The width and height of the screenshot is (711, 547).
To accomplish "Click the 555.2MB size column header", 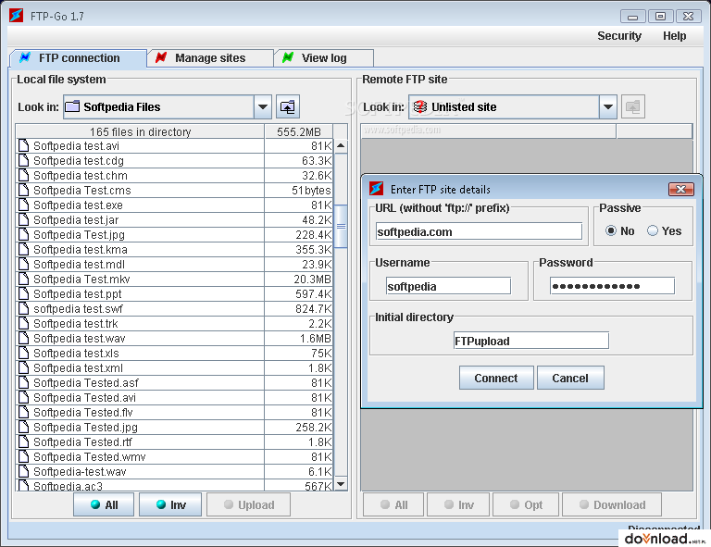I will 299,131.
